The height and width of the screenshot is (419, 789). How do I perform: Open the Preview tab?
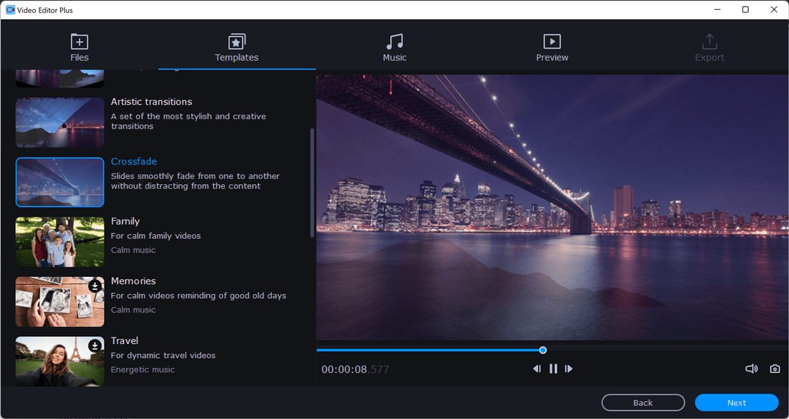(552, 48)
